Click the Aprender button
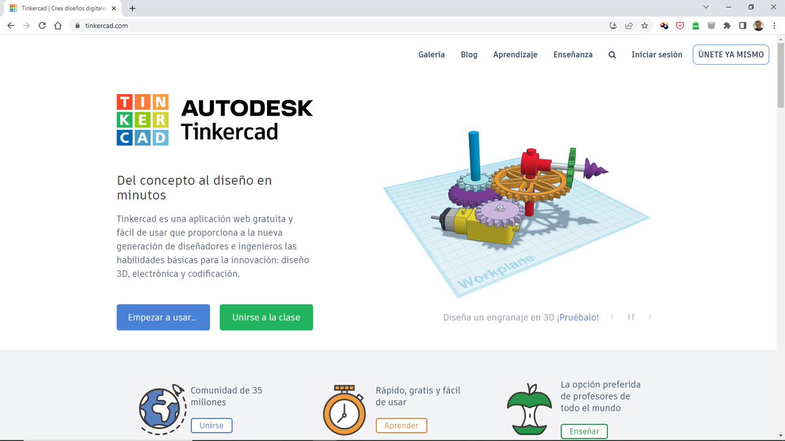 401,425
